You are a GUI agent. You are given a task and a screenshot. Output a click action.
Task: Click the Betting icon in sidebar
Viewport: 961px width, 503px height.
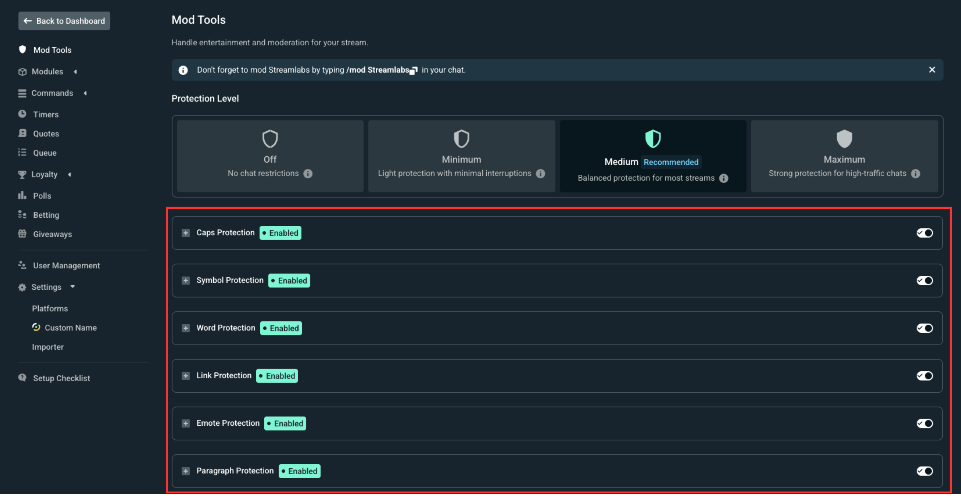click(22, 214)
